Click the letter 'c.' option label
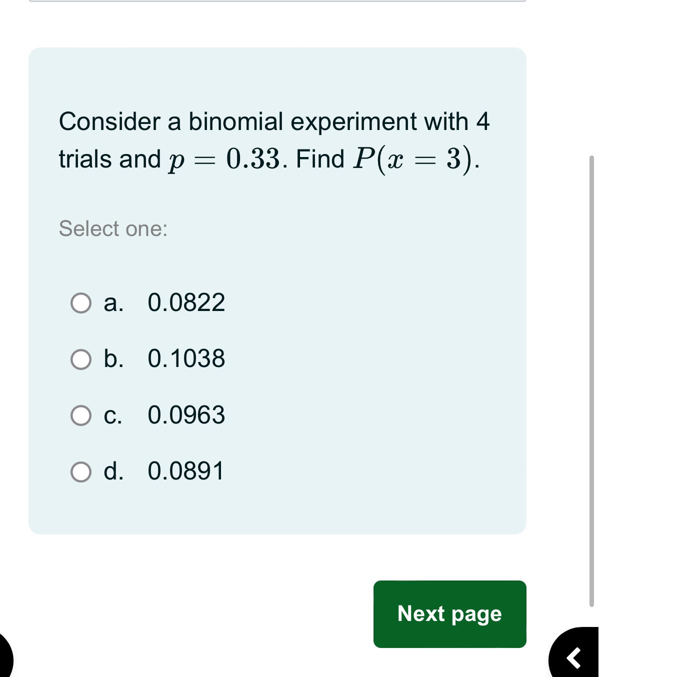This screenshot has width=677, height=677. click(113, 415)
